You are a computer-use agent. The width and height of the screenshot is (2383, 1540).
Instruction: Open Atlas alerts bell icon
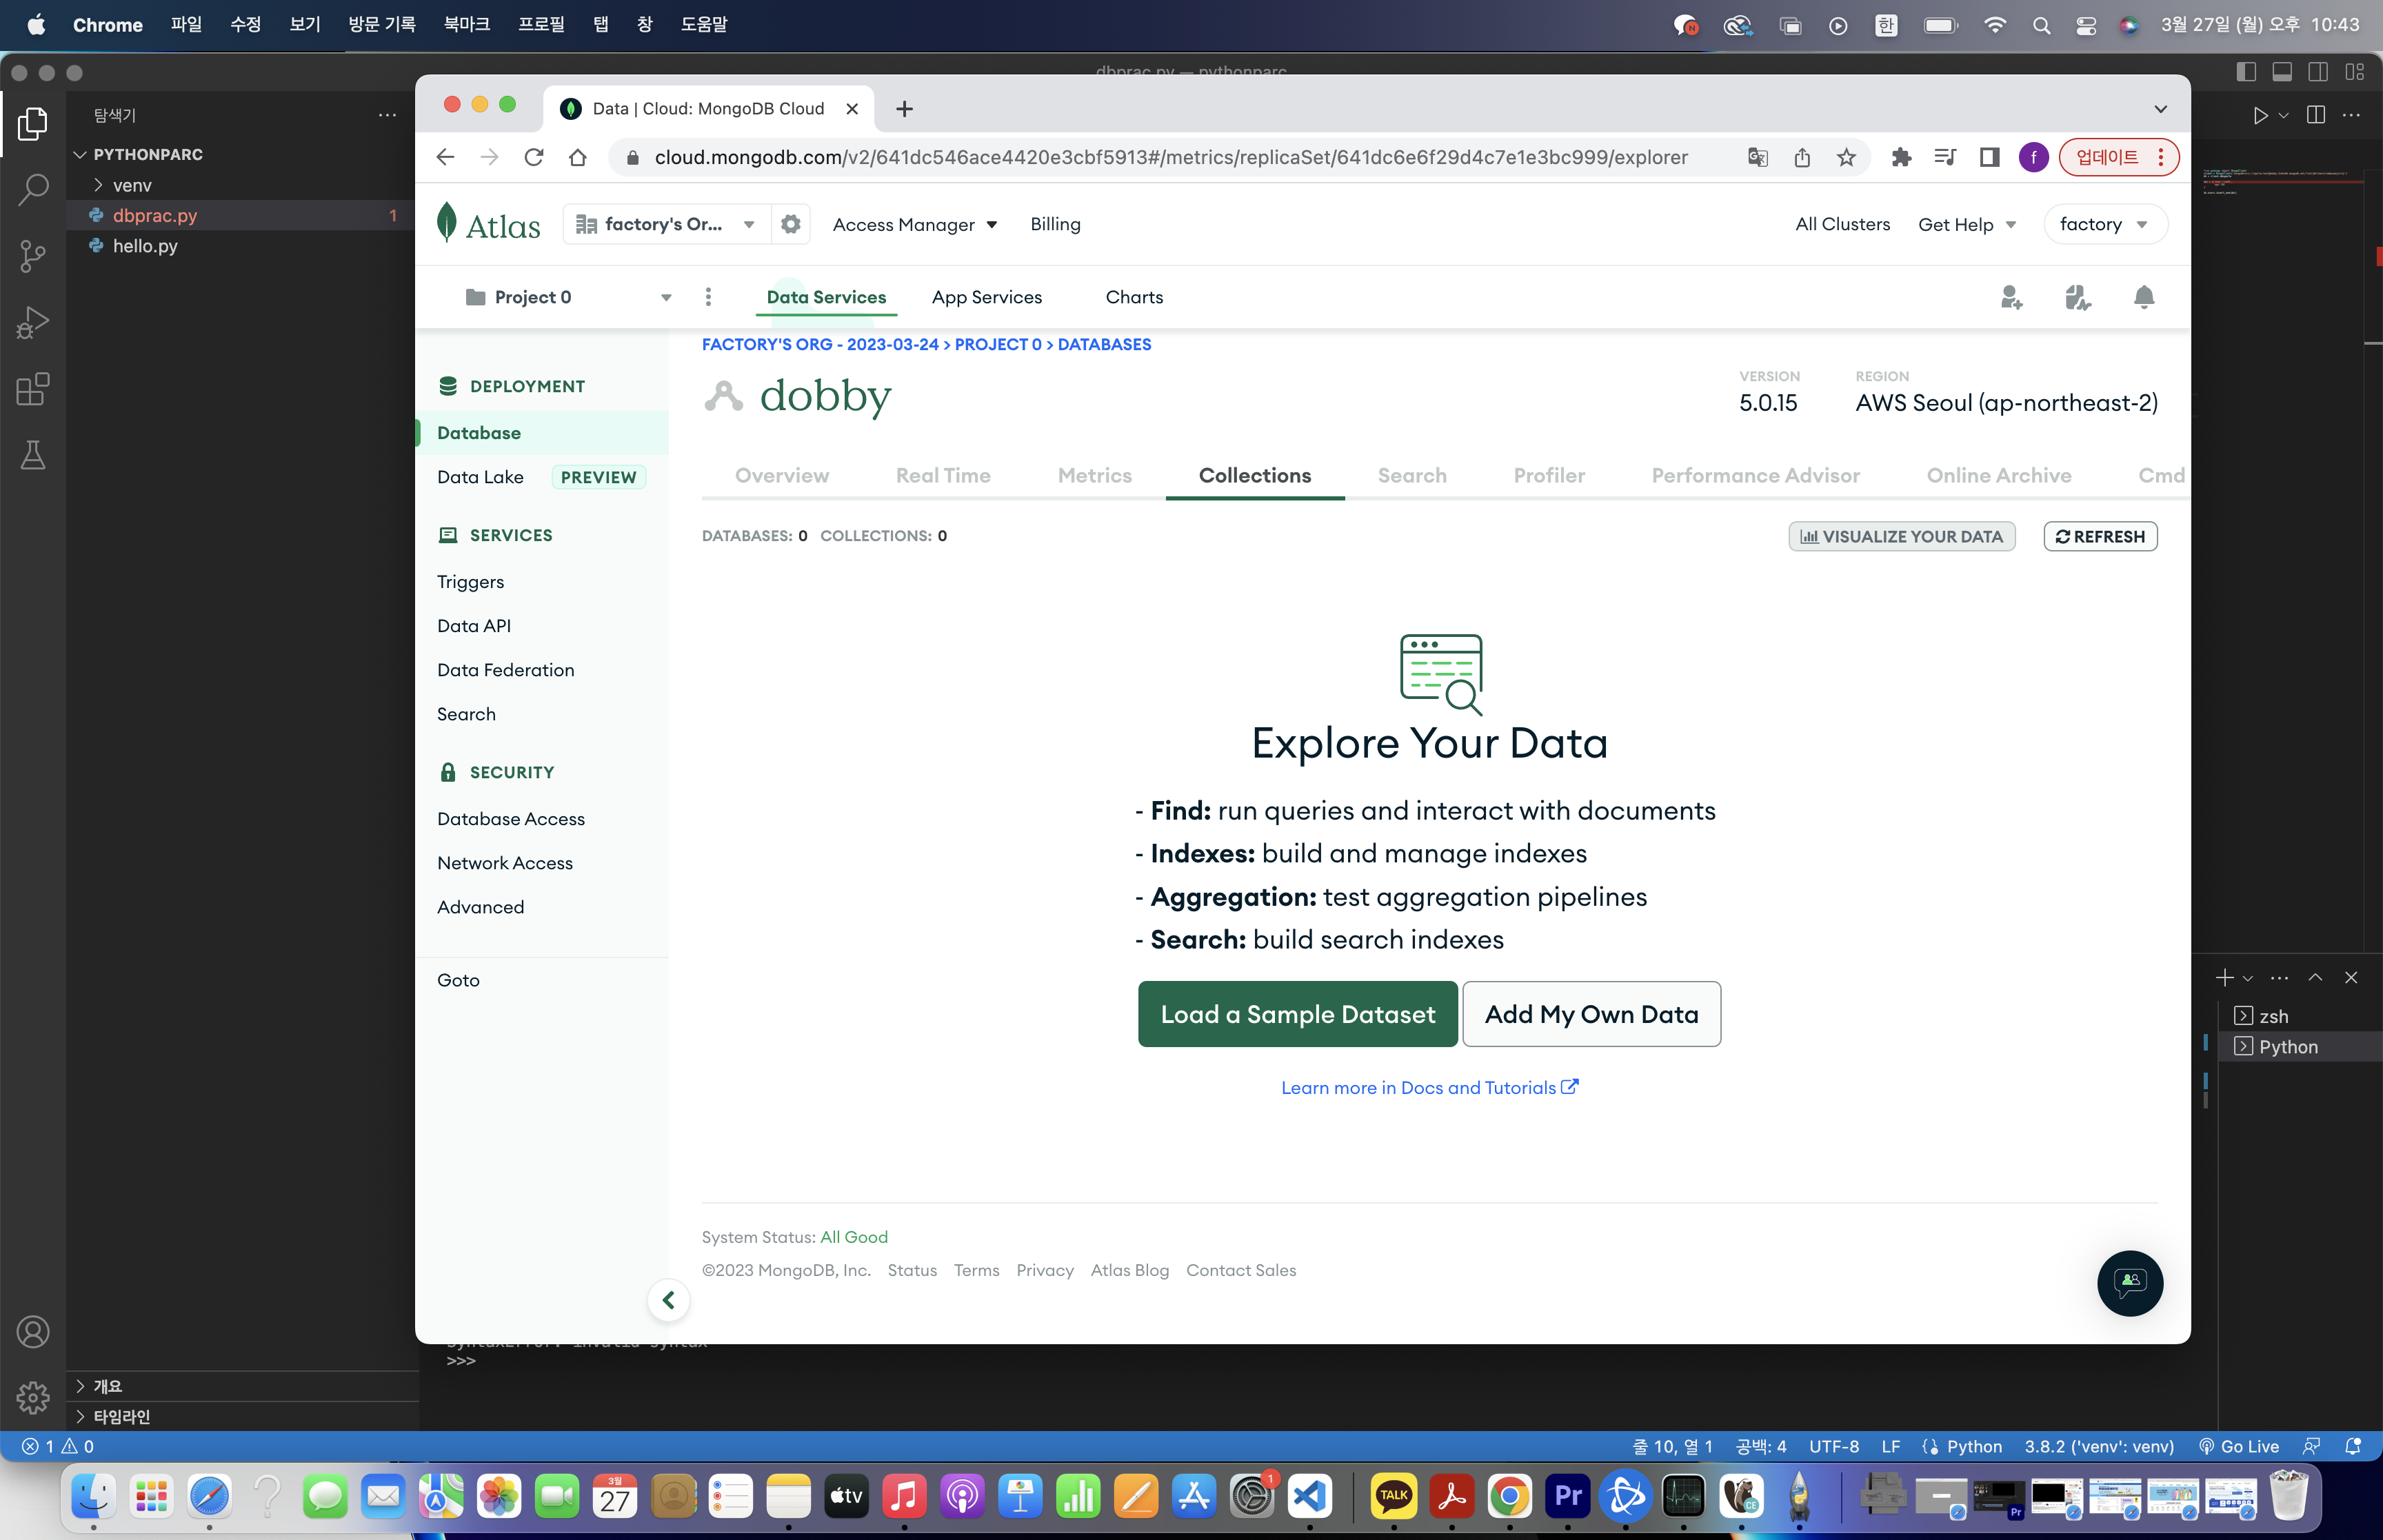pos(2144,297)
